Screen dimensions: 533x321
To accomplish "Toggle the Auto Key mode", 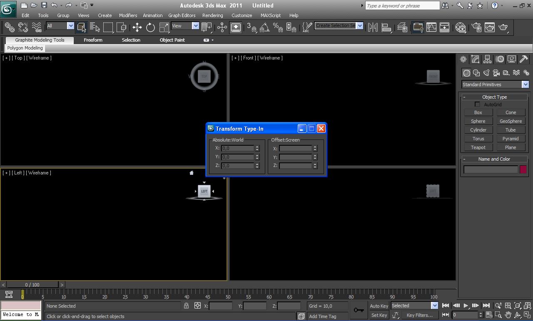I will coord(379,306).
